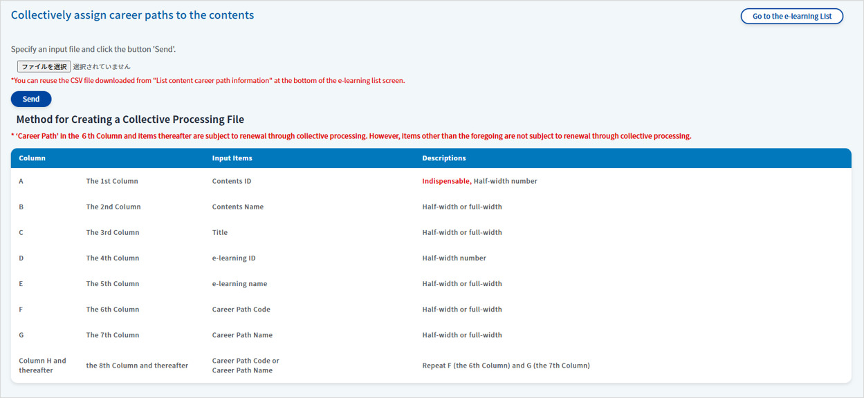
Task: Click the 'Career Path Name' cell in row G
Action: [x=242, y=335]
